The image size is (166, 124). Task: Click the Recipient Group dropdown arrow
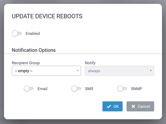(78, 71)
